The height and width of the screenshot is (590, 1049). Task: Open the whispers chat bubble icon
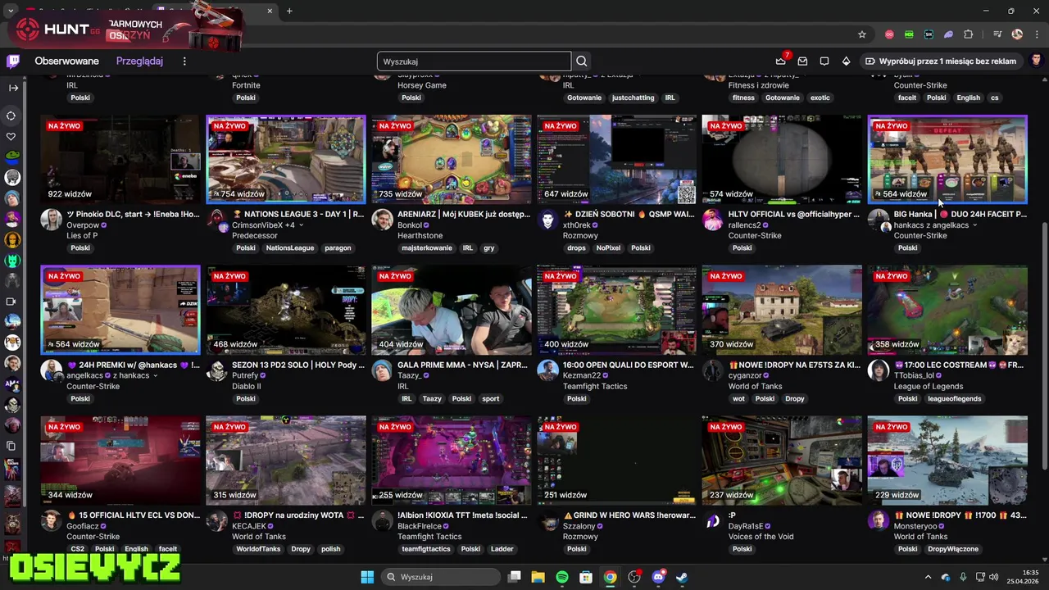pos(824,61)
